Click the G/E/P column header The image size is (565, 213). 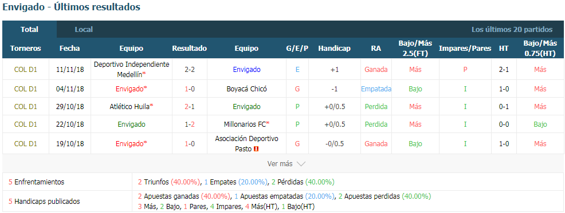(297, 48)
